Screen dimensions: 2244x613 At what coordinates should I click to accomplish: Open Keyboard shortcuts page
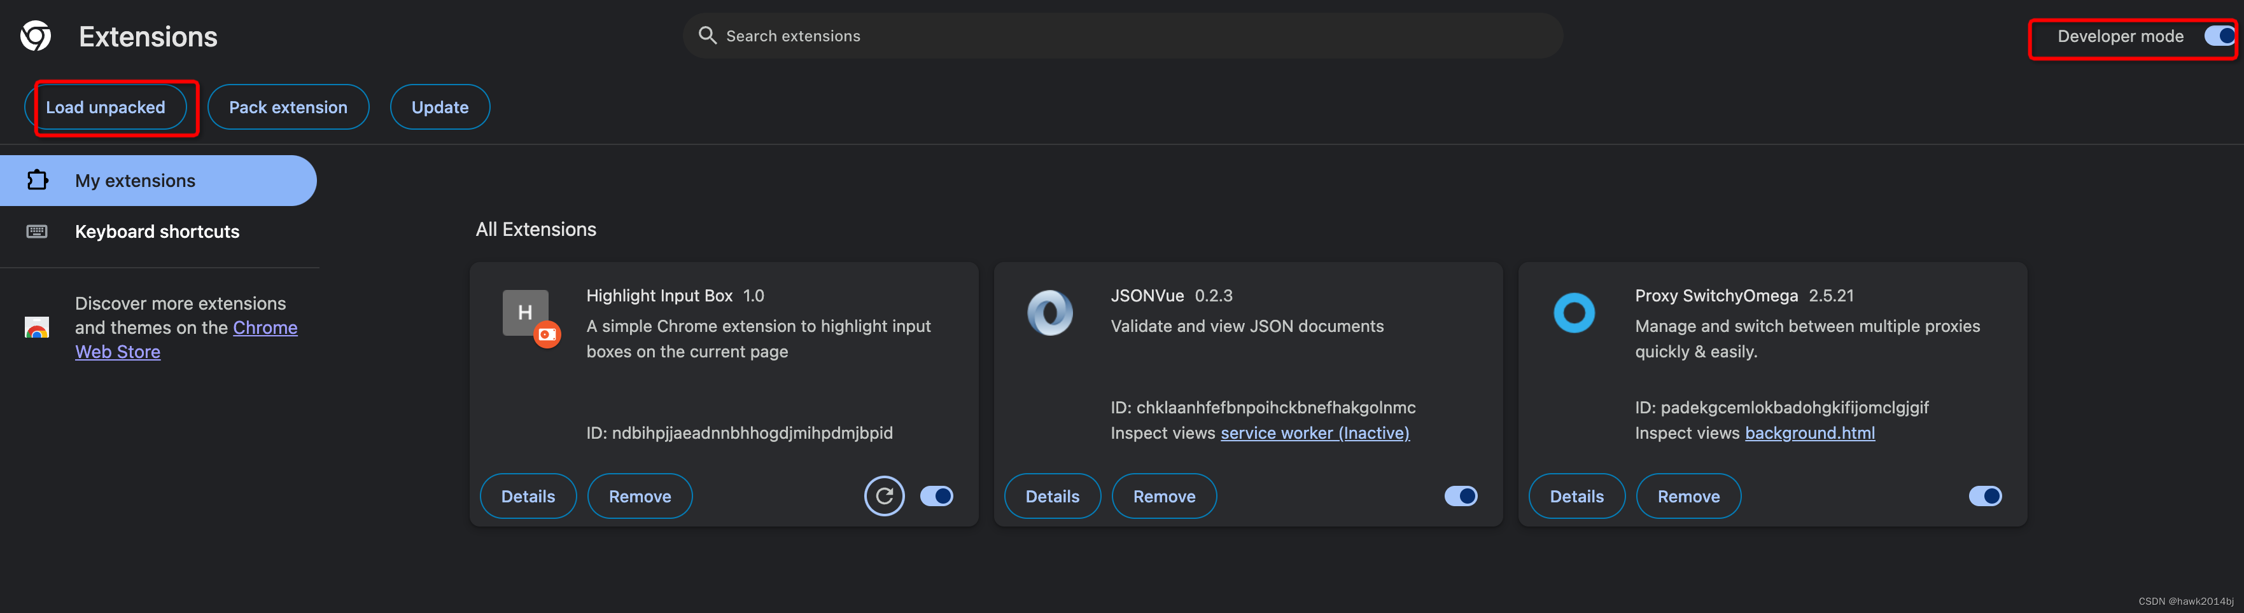158,231
